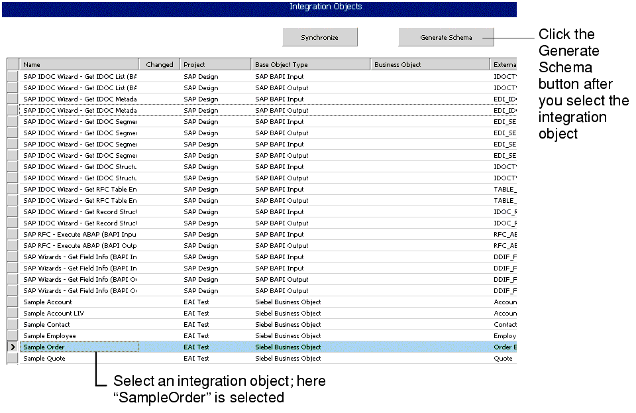Click EAI Test project cell of Sample Quote
Screen dimensions: 636x413
[x=215, y=358]
